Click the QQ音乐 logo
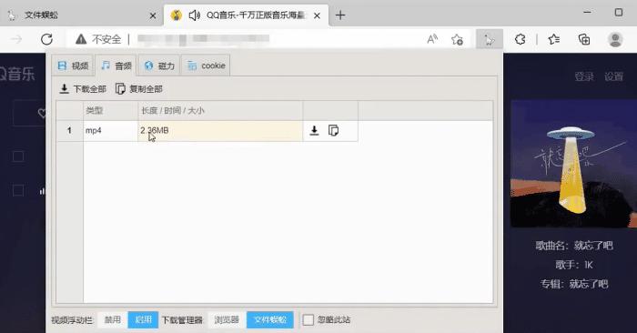This screenshot has height=333, width=637. [x=17, y=75]
